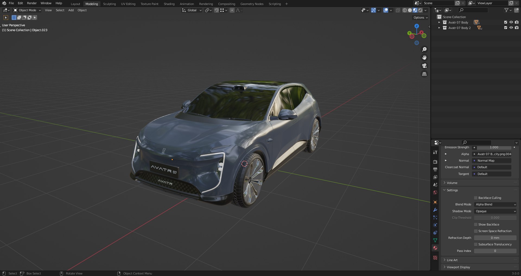Open the Physics properties tab

coord(435,225)
